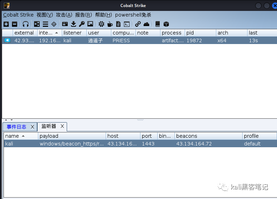Click the cube about icon
The height and width of the screenshot is (199, 277).
166,24
